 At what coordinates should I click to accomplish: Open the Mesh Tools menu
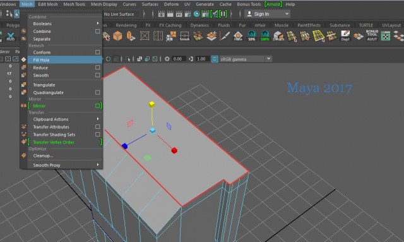coord(74,4)
